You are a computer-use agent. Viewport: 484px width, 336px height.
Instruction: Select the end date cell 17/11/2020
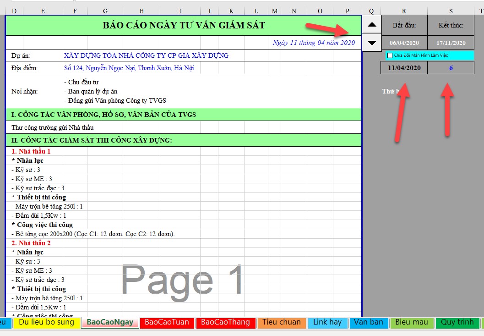click(x=451, y=43)
